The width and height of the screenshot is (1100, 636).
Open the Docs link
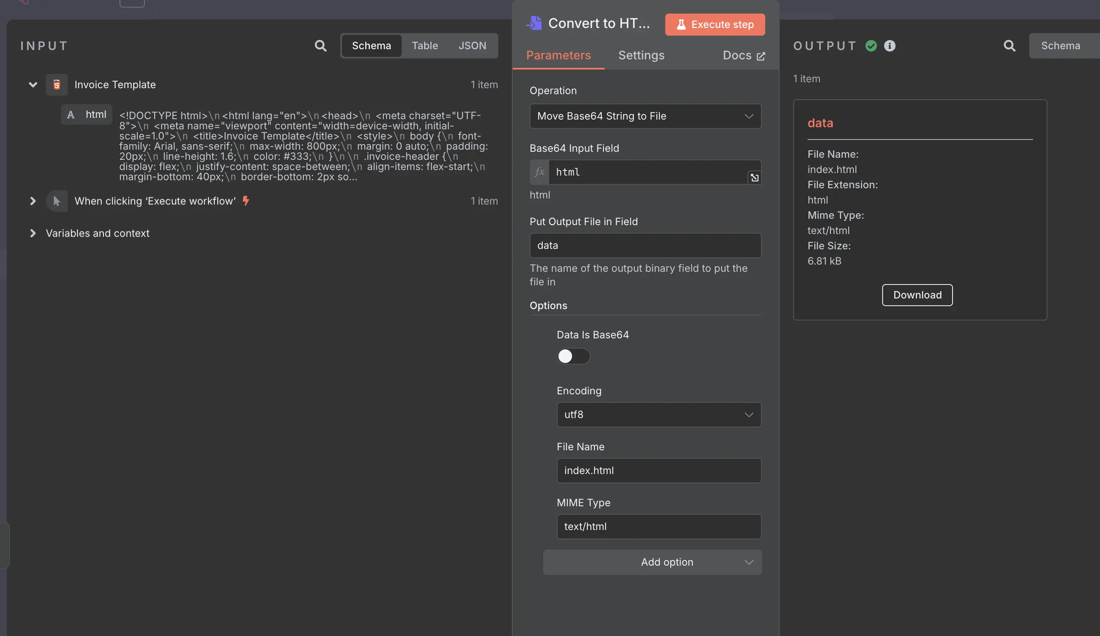[743, 56]
